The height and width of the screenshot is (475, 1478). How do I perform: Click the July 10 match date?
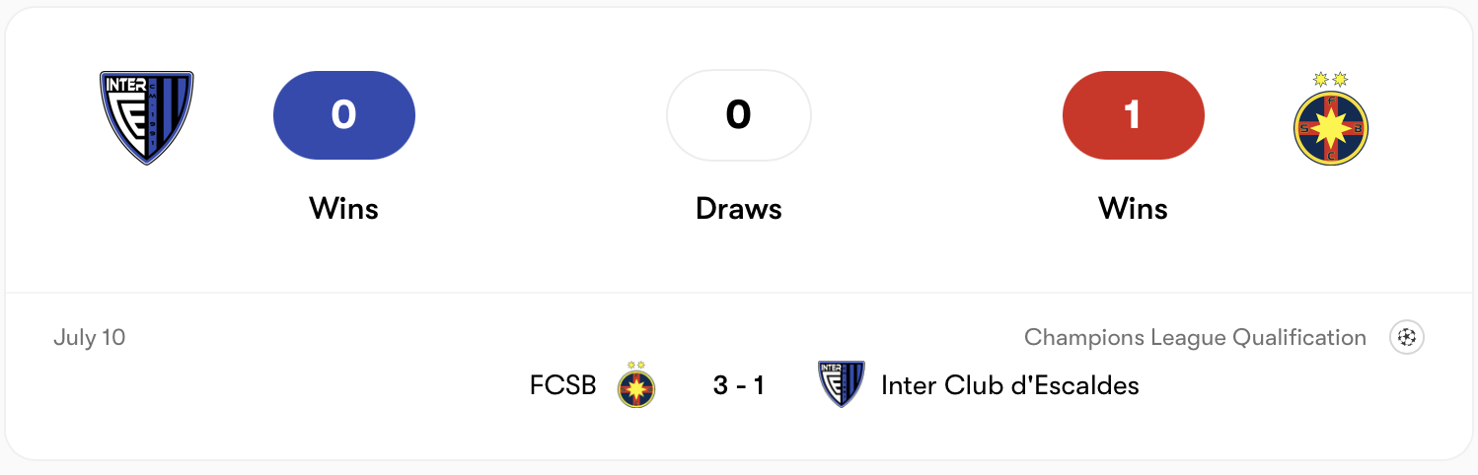click(90, 338)
